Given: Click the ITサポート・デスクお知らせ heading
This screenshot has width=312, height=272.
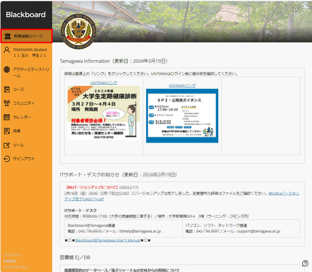Looking at the screenshot, I should coord(90,175).
